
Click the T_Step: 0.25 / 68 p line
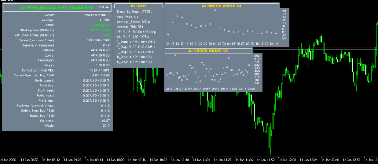point(135,52)
